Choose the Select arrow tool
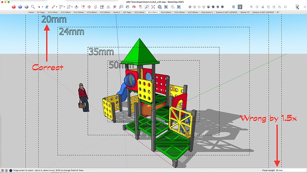The width and height of the screenshot is (307, 173). click(x=39, y=7)
